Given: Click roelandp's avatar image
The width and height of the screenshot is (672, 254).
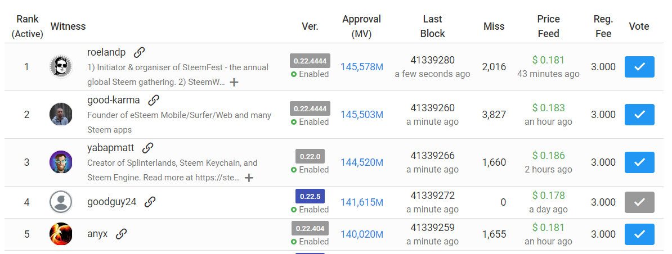Looking at the screenshot, I should pyautogui.click(x=60, y=67).
